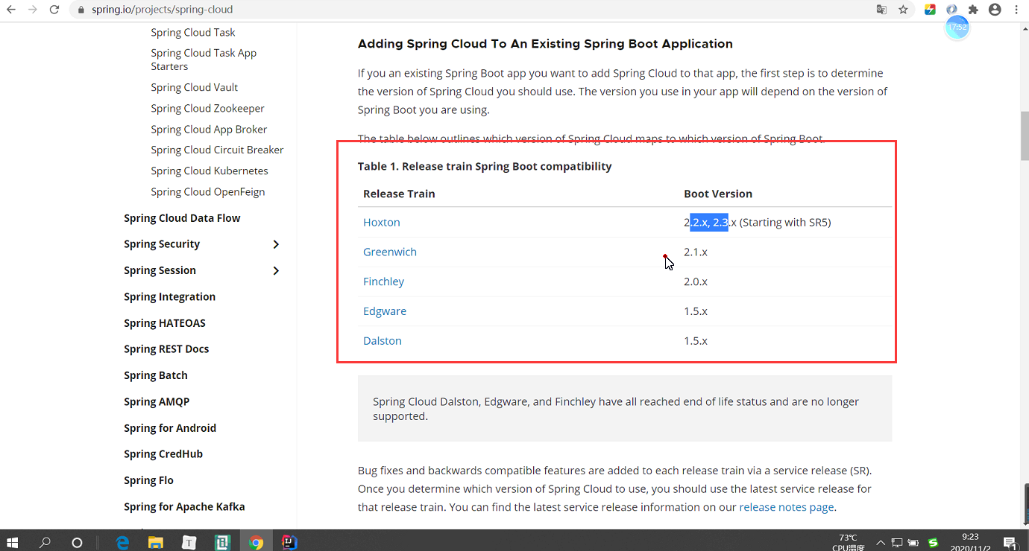Click the site lock icon in address bar

pos(82,10)
